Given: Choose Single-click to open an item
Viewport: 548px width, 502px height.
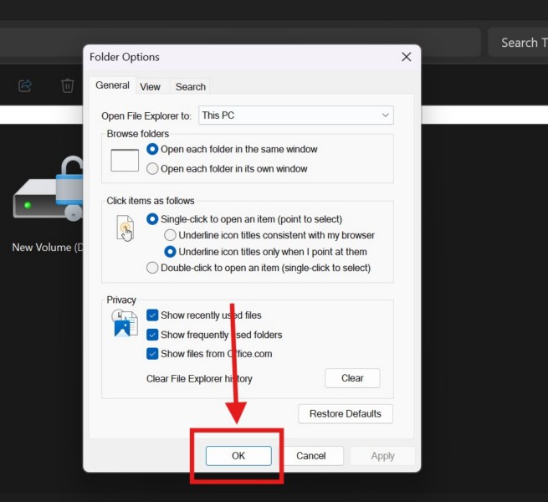Looking at the screenshot, I should click(152, 219).
